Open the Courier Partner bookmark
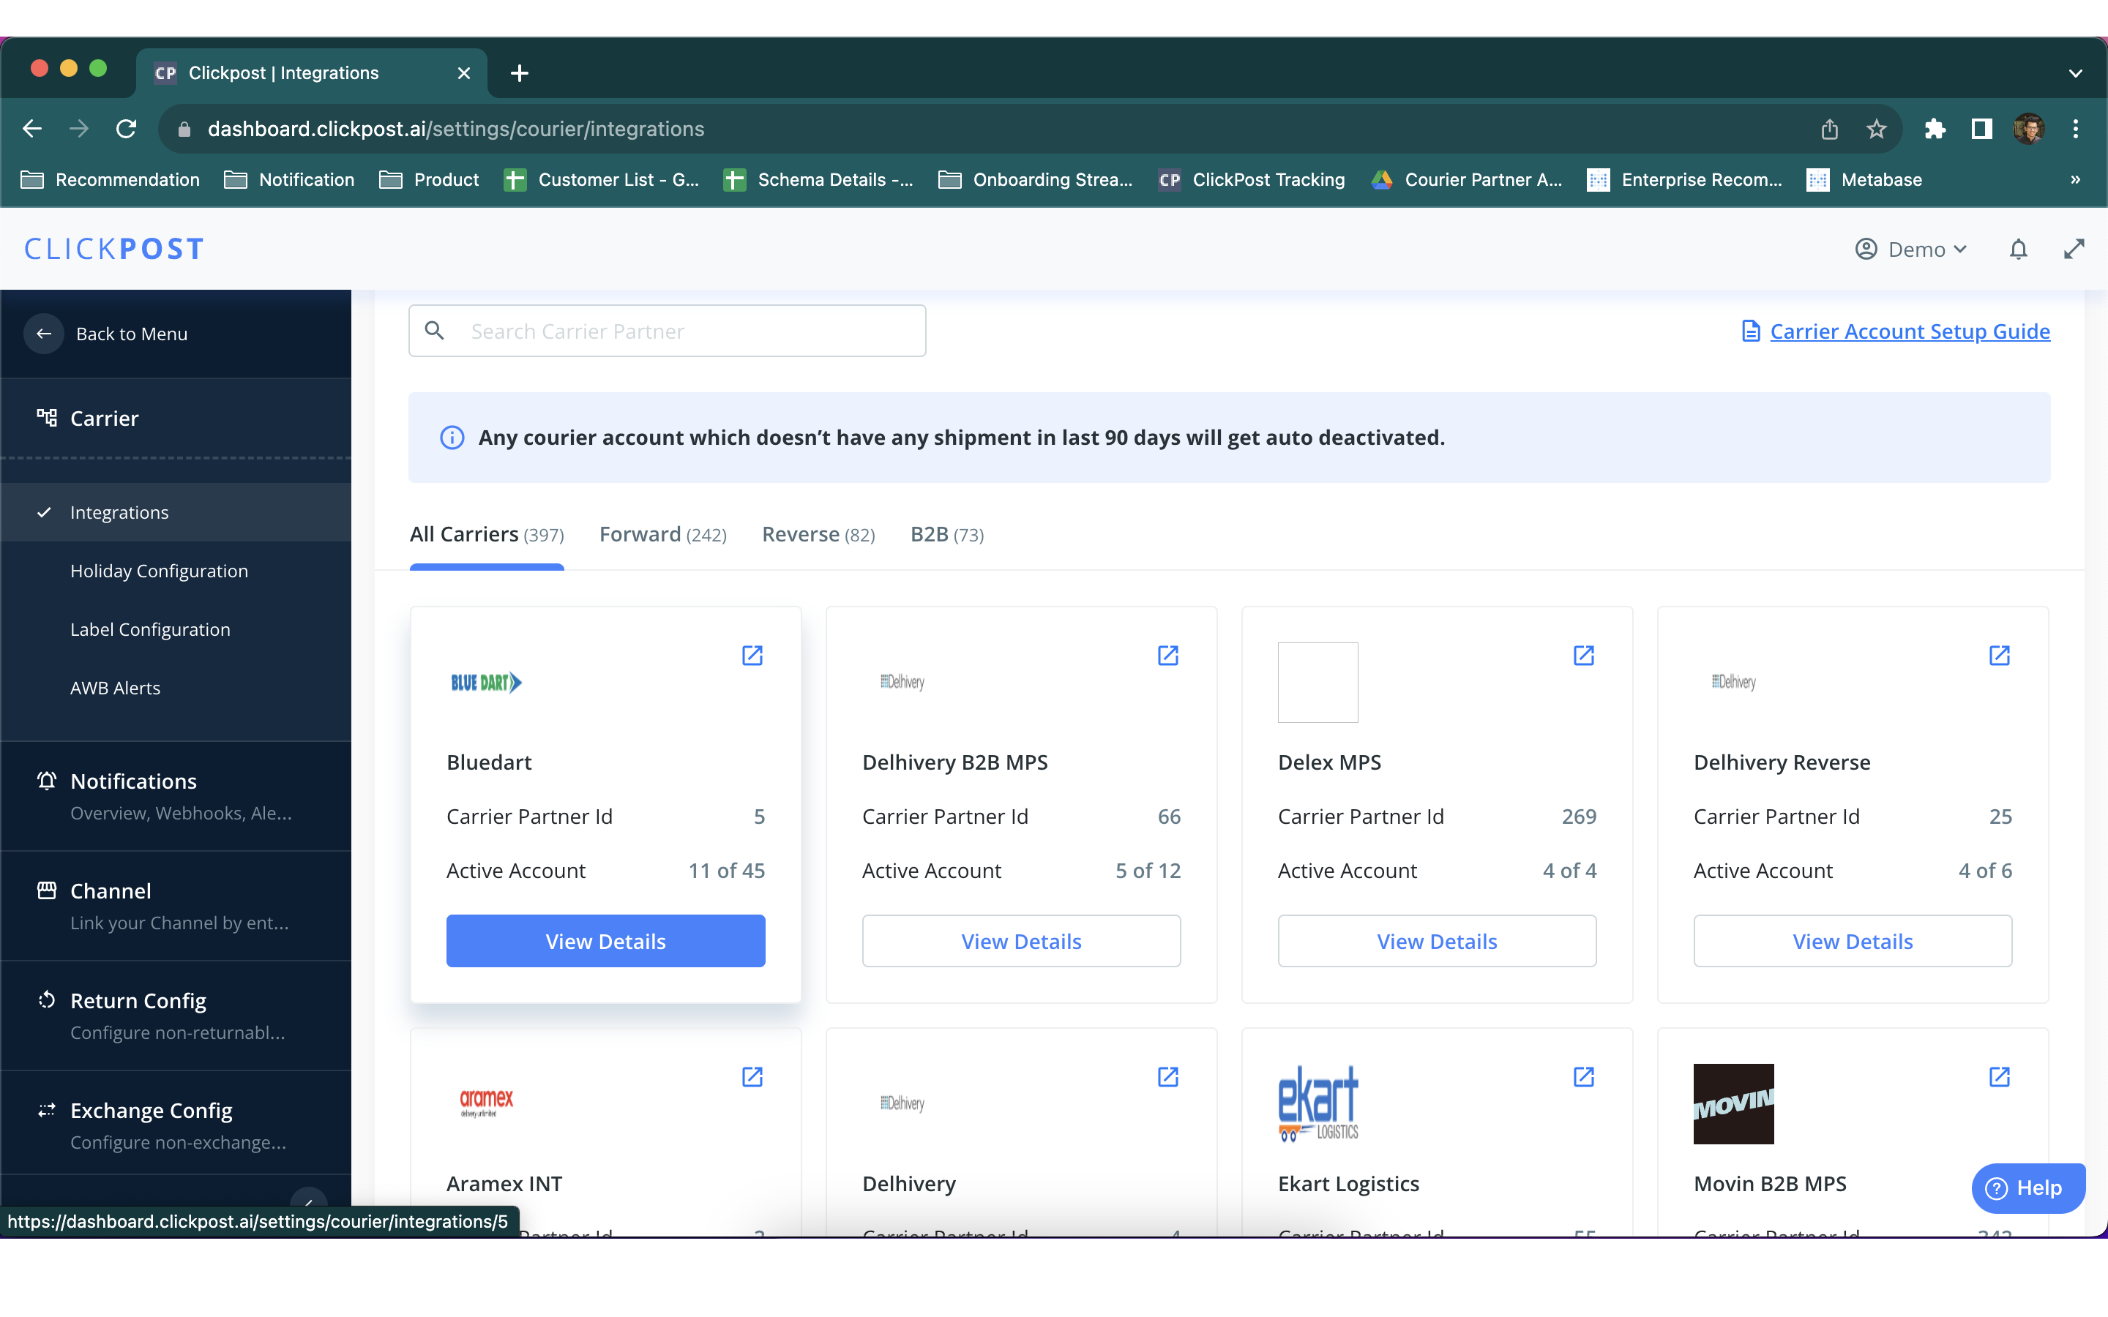 pyautogui.click(x=1466, y=179)
